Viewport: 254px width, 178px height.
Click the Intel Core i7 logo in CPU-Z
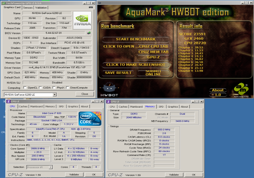click(90, 119)
